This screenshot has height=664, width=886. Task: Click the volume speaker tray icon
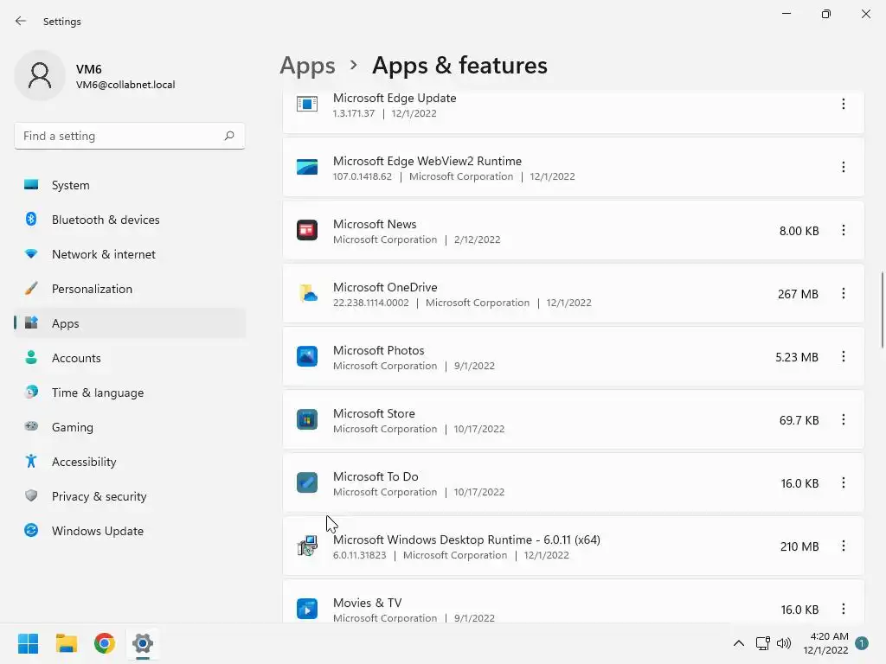point(784,643)
